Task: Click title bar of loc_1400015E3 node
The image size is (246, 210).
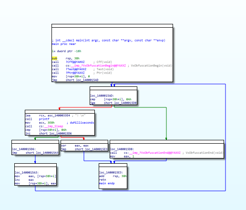Action: click(113, 165)
